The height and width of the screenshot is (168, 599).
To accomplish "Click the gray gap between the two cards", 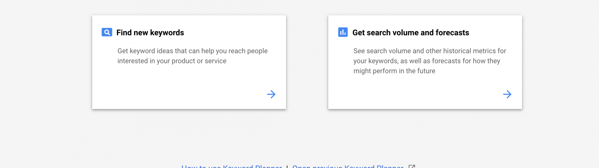I will (307, 62).
